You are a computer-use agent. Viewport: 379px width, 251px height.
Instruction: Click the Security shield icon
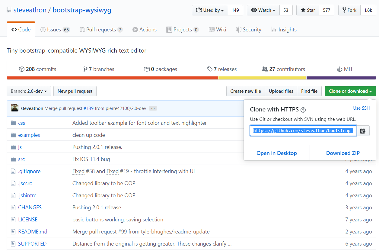point(238,30)
